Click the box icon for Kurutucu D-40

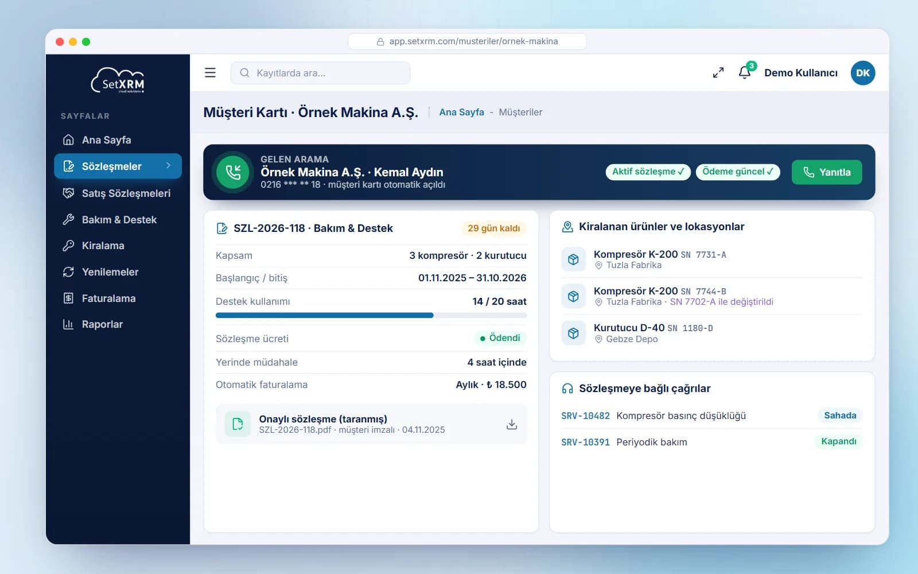[x=573, y=333]
